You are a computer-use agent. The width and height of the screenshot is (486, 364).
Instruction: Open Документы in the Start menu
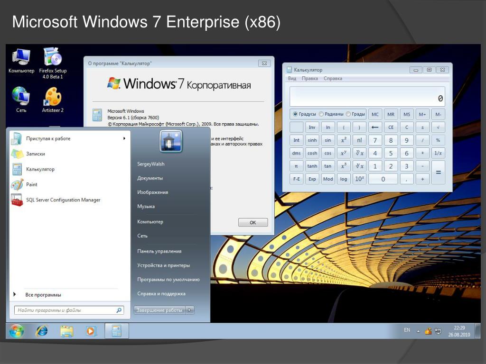pos(150,178)
